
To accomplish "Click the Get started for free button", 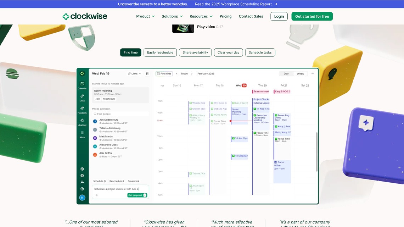I will point(312,16).
